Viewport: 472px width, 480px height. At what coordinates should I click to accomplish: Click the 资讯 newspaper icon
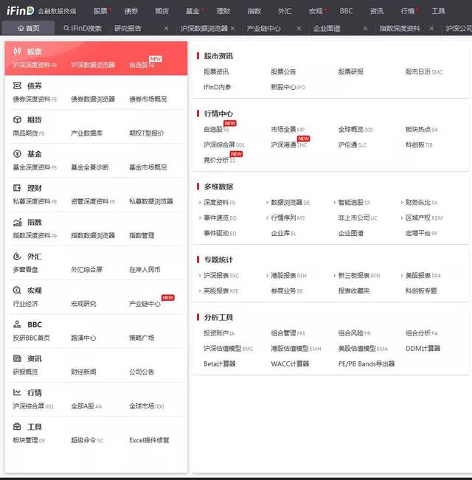(17, 358)
